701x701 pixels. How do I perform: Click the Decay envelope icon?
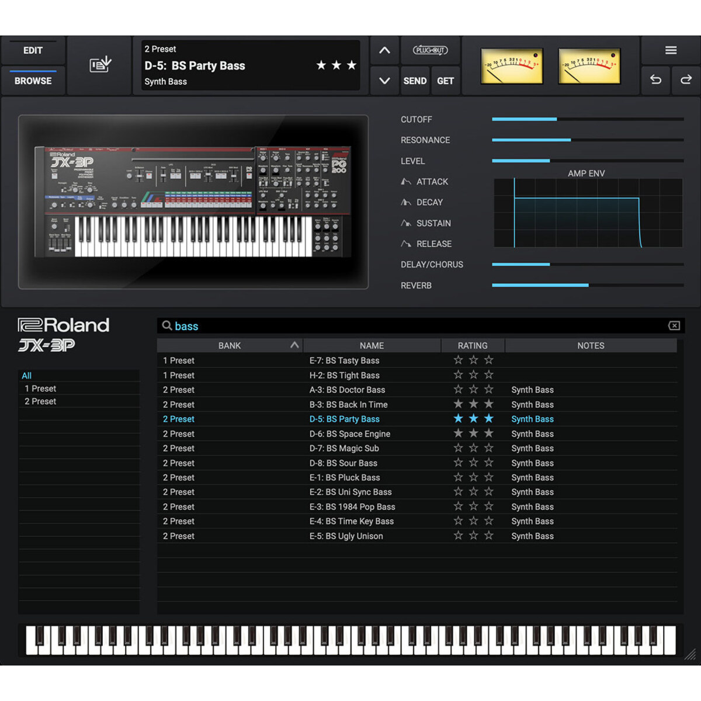(406, 202)
